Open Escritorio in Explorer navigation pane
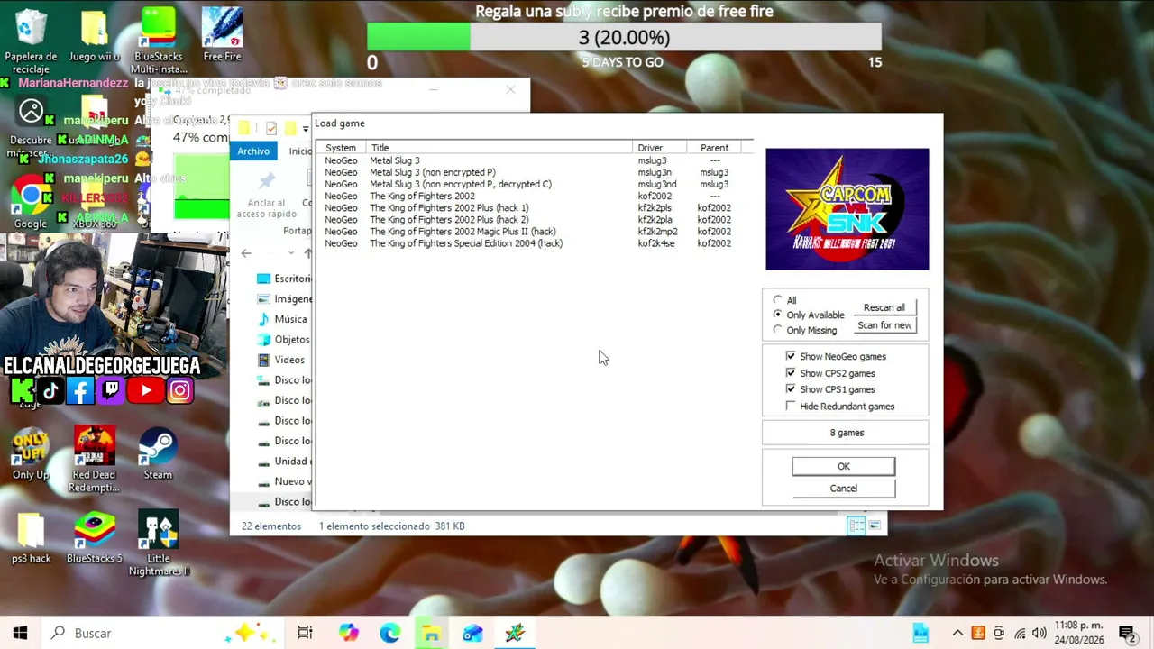 click(x=283, y=279)
